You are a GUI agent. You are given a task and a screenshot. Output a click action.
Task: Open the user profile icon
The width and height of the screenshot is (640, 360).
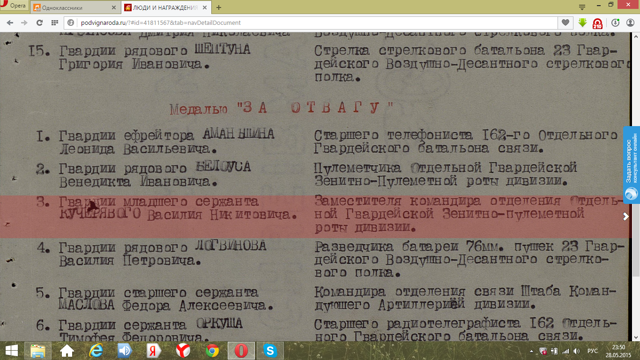click(630, 22)
